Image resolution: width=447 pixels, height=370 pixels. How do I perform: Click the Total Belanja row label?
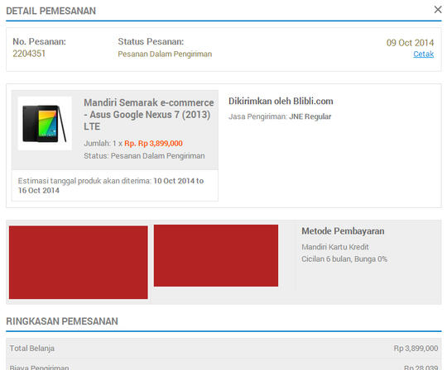coord(32,348)
